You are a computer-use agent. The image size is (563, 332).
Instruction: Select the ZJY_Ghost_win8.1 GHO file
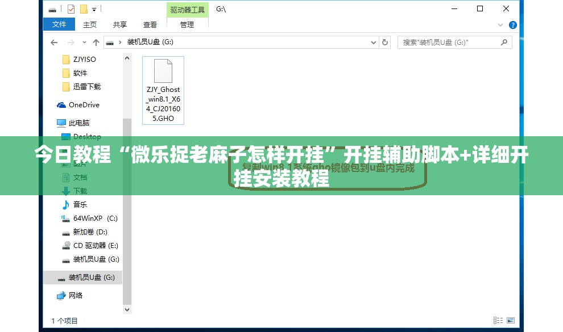(x=163, y=90)
